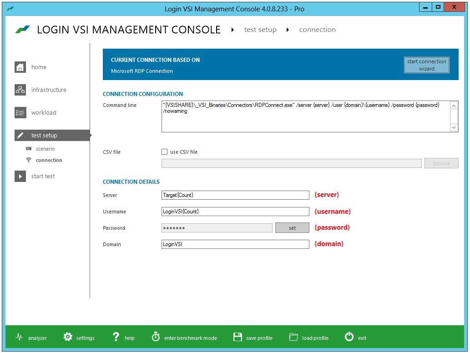Click command line scrollbar down arrow
The image size is (470, 353).
(454, 128)
